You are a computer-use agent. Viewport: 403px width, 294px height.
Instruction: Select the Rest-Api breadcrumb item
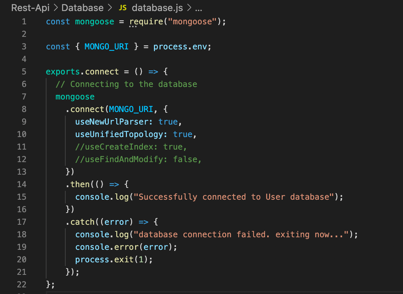pos(30,8)
